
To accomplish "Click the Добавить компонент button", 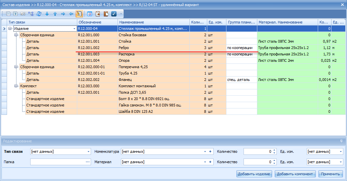I will (295, 174).
